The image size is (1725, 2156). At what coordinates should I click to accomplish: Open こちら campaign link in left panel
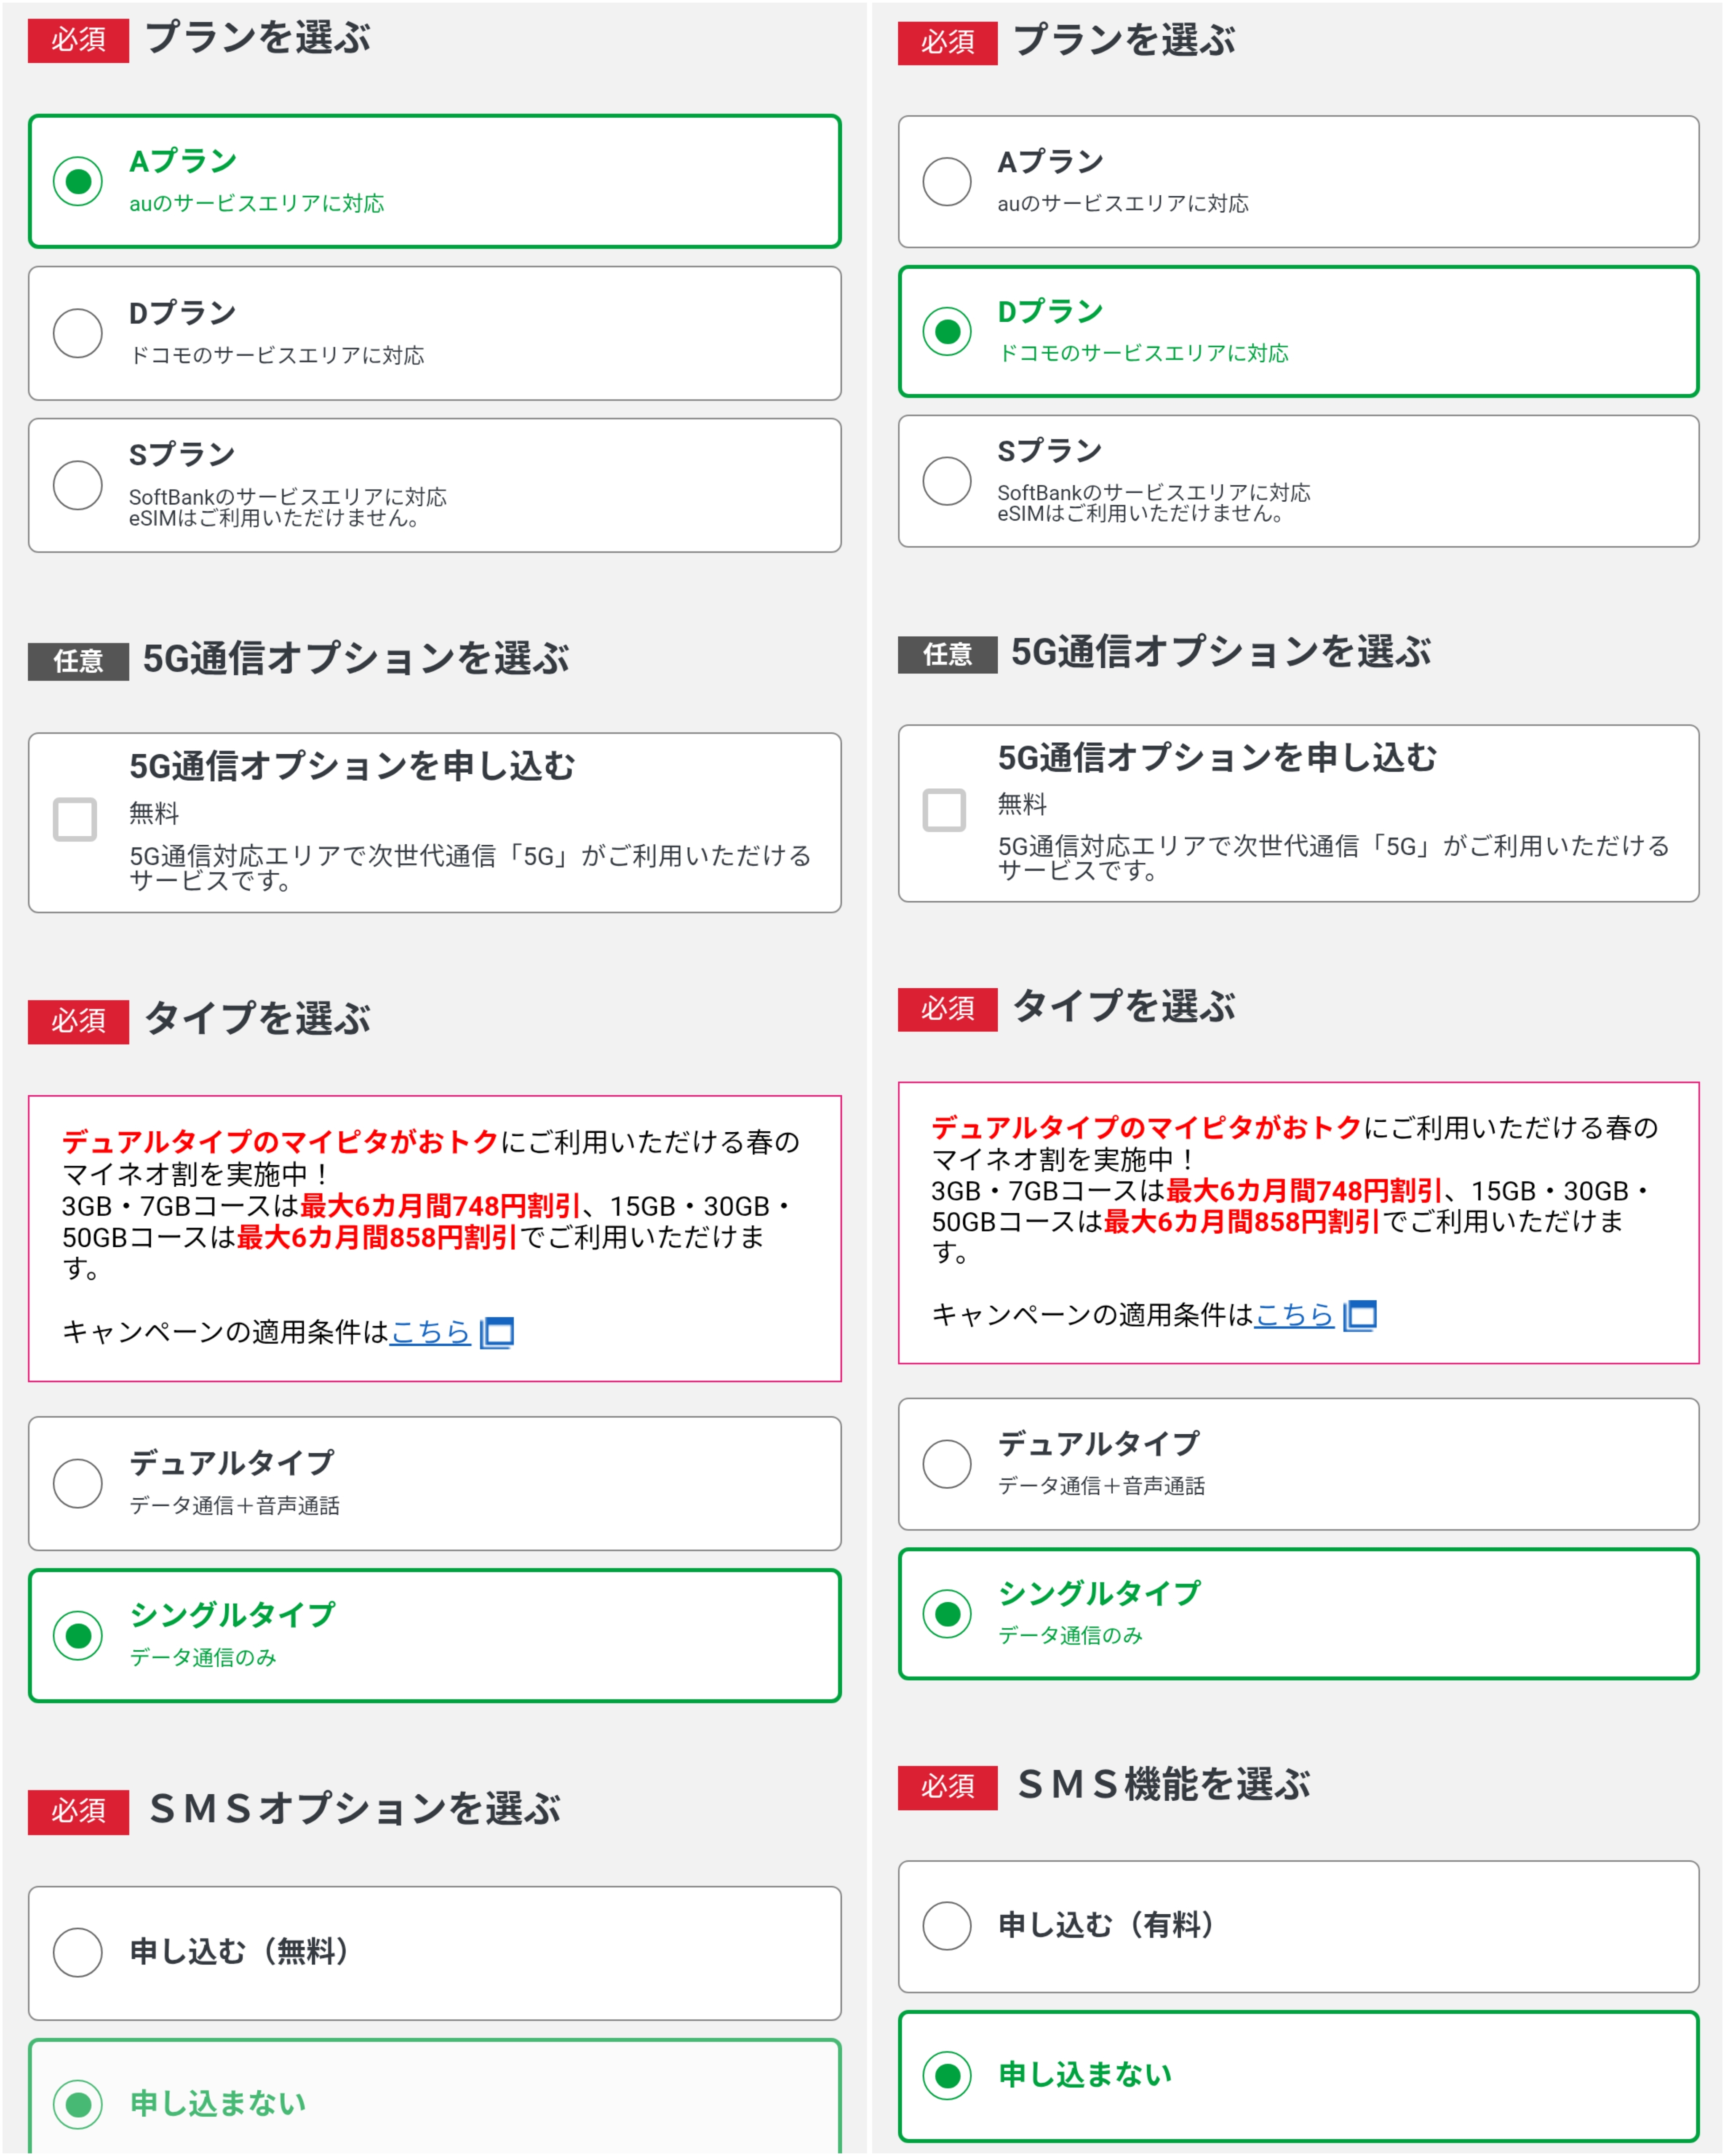[x=429, y=1332]
